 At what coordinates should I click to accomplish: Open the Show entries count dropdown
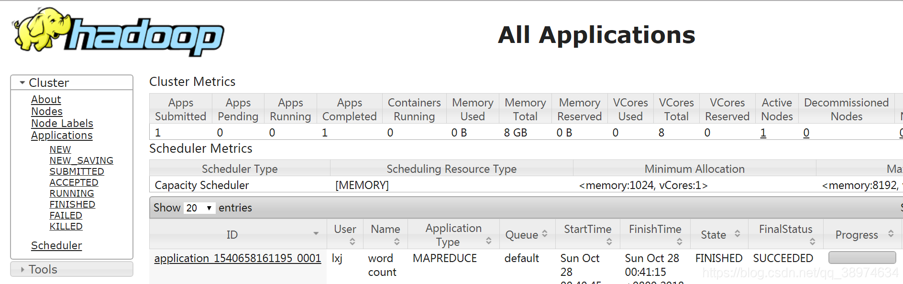pyautogui.click(x=199, y=208)
